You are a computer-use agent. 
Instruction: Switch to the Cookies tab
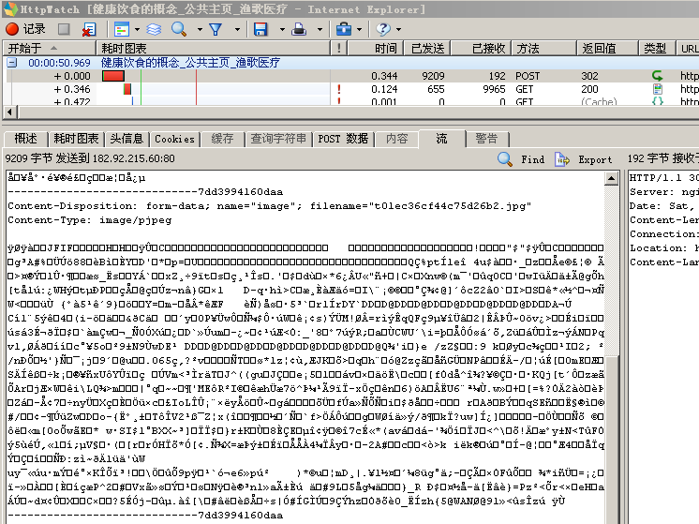click(174, 139)
